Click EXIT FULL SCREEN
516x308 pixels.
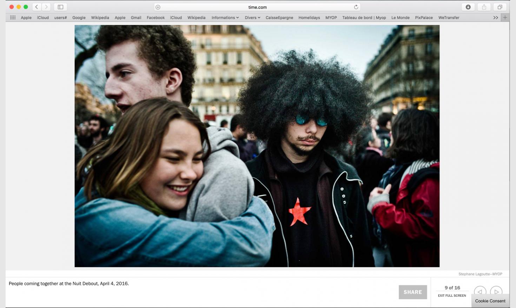point(452,295)
